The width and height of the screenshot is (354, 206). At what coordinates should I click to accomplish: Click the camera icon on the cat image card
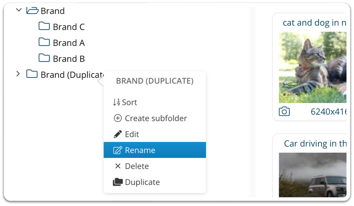(x=284, y=111)
